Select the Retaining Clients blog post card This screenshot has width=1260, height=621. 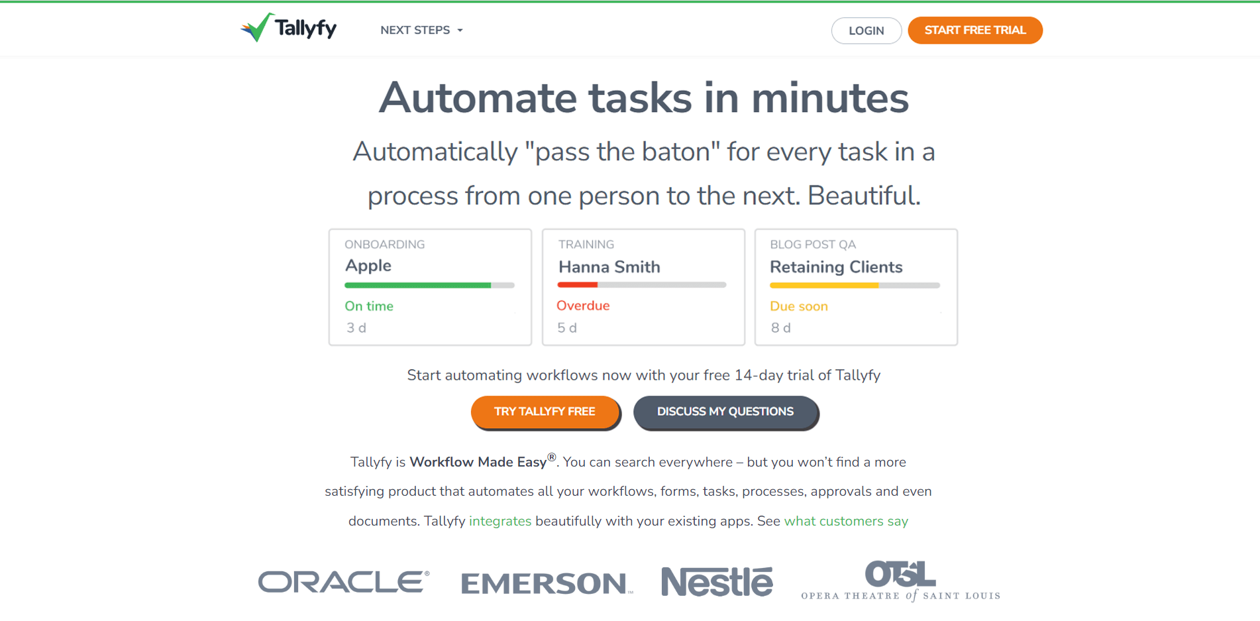click(x=856, y=287)
